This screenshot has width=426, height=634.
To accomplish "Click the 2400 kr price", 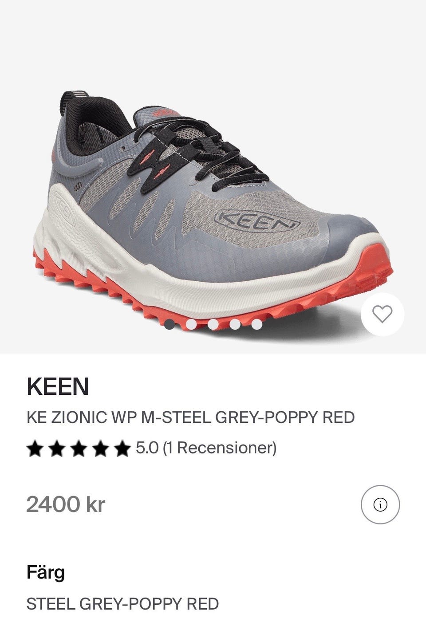I will click(66, 504).
